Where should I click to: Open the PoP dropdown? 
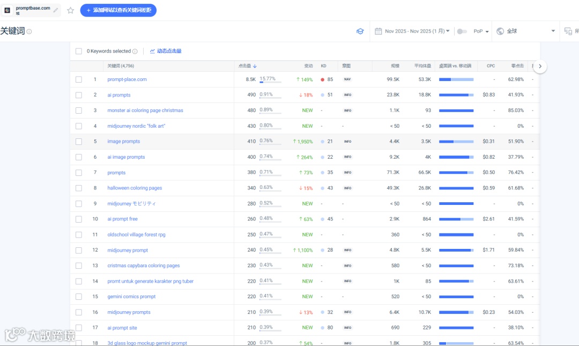coord(481,32)
